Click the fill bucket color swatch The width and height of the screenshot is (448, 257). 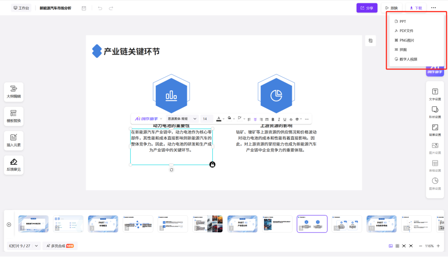pyautogui.click(x=229, y=118)
